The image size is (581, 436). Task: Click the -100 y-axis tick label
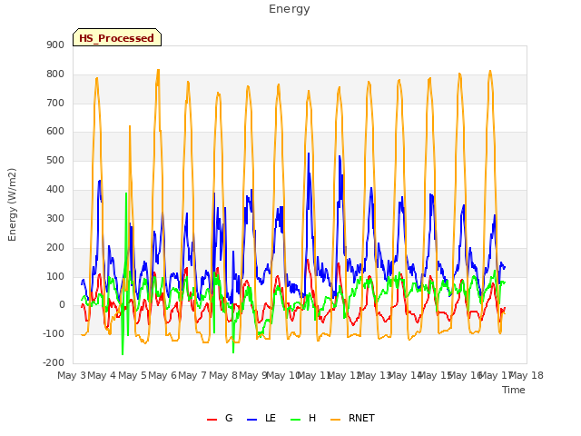click(54, 333)
